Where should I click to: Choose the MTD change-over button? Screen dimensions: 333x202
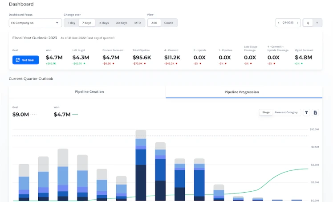click(138, 23)
